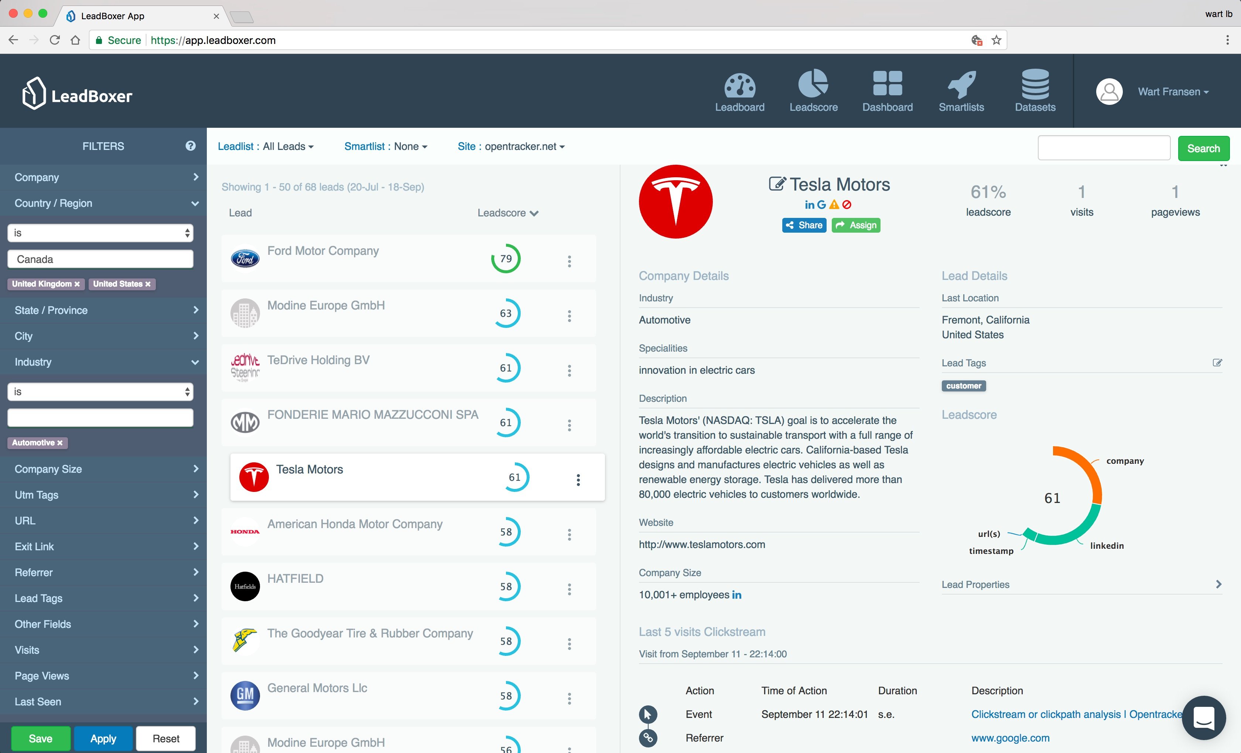This screenshot has width=1241, height=753.
Task: Open the Leadboard gauge icon
Action: (x=739, y=84)
